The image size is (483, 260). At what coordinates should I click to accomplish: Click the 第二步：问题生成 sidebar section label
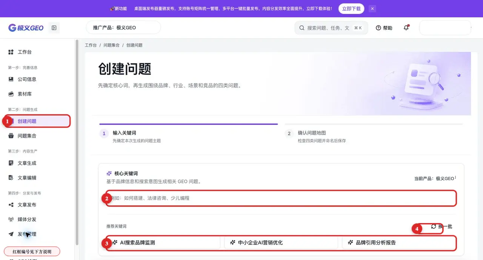tap(23, 110)
